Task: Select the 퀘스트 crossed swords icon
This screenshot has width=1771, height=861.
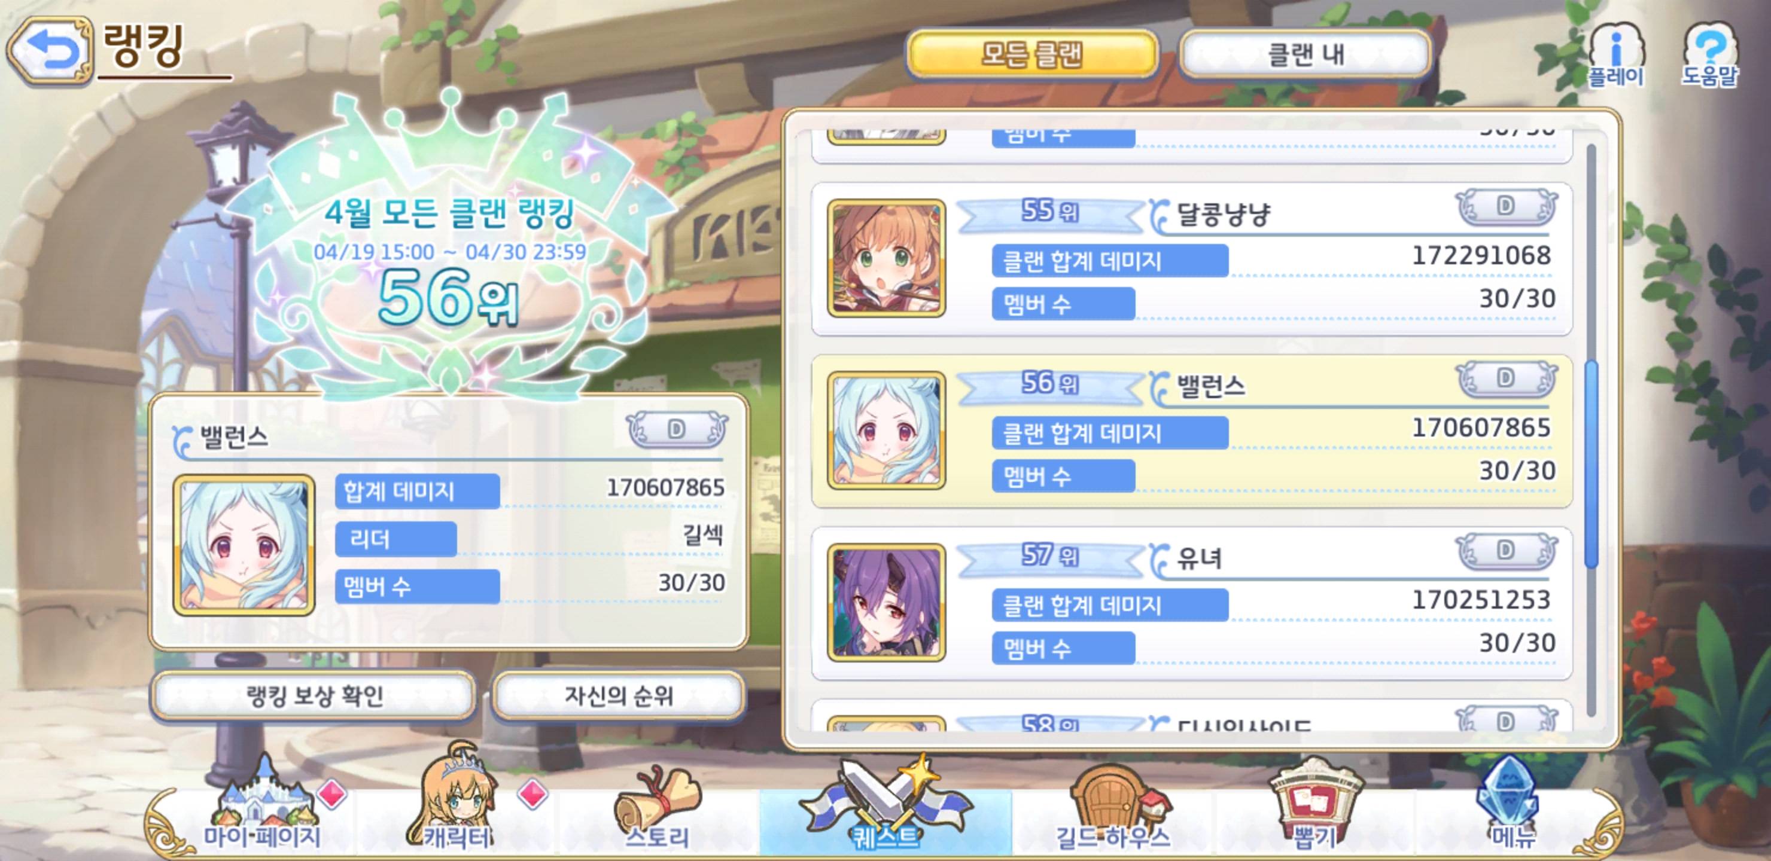Action: coord(885,804)
